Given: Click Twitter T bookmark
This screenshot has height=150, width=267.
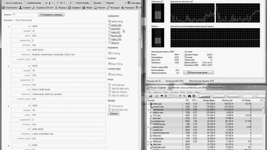Looking at the screenshot, I should pyautogui.click(x=63, y=3).
